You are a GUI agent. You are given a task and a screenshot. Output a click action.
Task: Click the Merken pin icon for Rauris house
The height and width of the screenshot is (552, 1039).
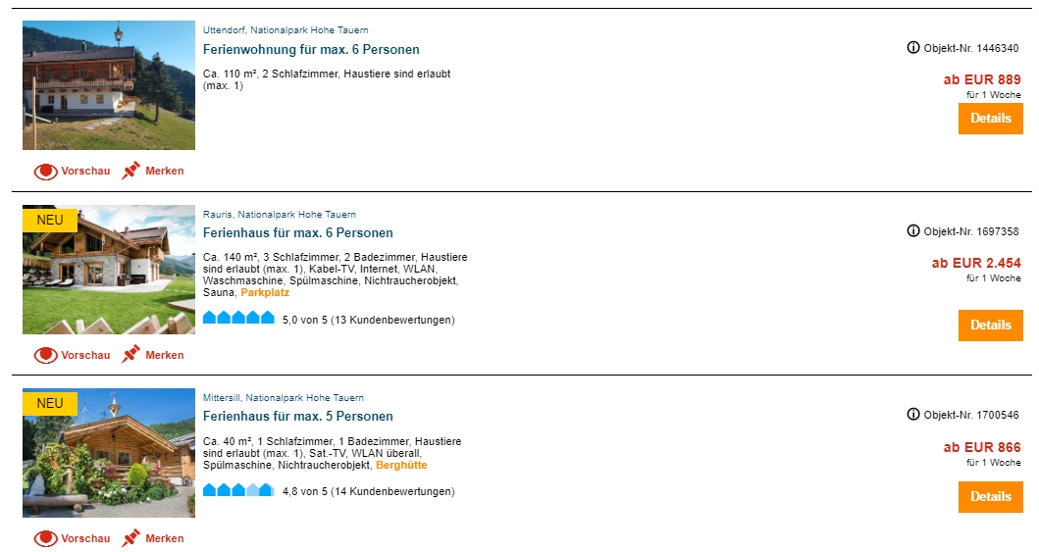point(130,355)
